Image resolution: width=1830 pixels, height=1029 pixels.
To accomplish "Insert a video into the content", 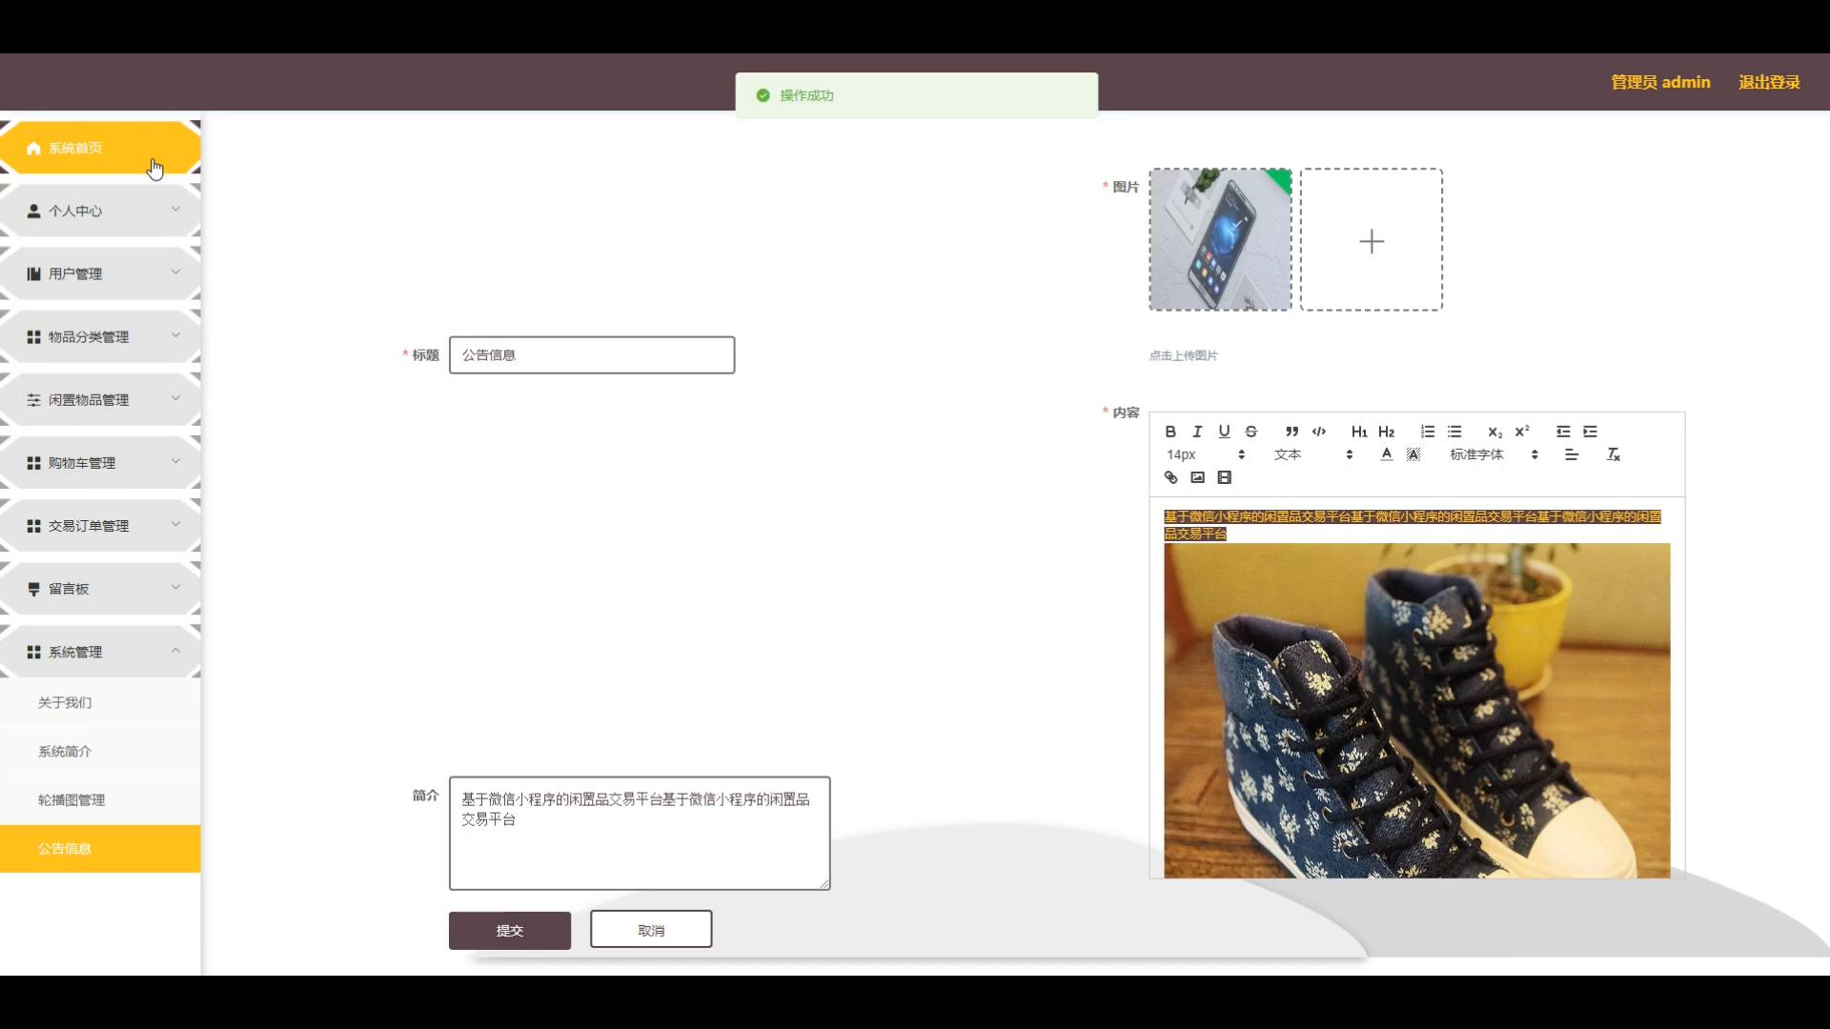I will tap(1225, 477).
